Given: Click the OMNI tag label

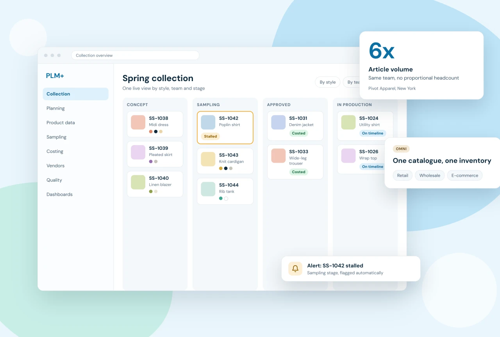Looking at the screenshot, I should coord(401,149).
